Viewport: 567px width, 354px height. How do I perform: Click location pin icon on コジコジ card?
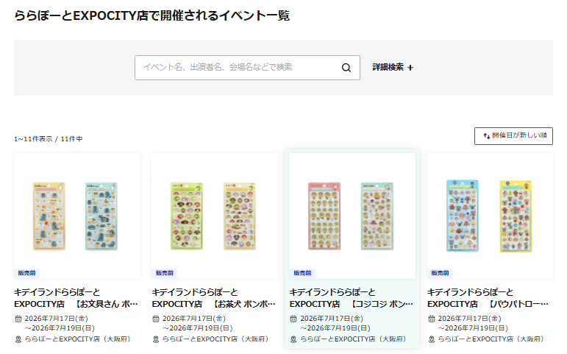pos(293,339)
